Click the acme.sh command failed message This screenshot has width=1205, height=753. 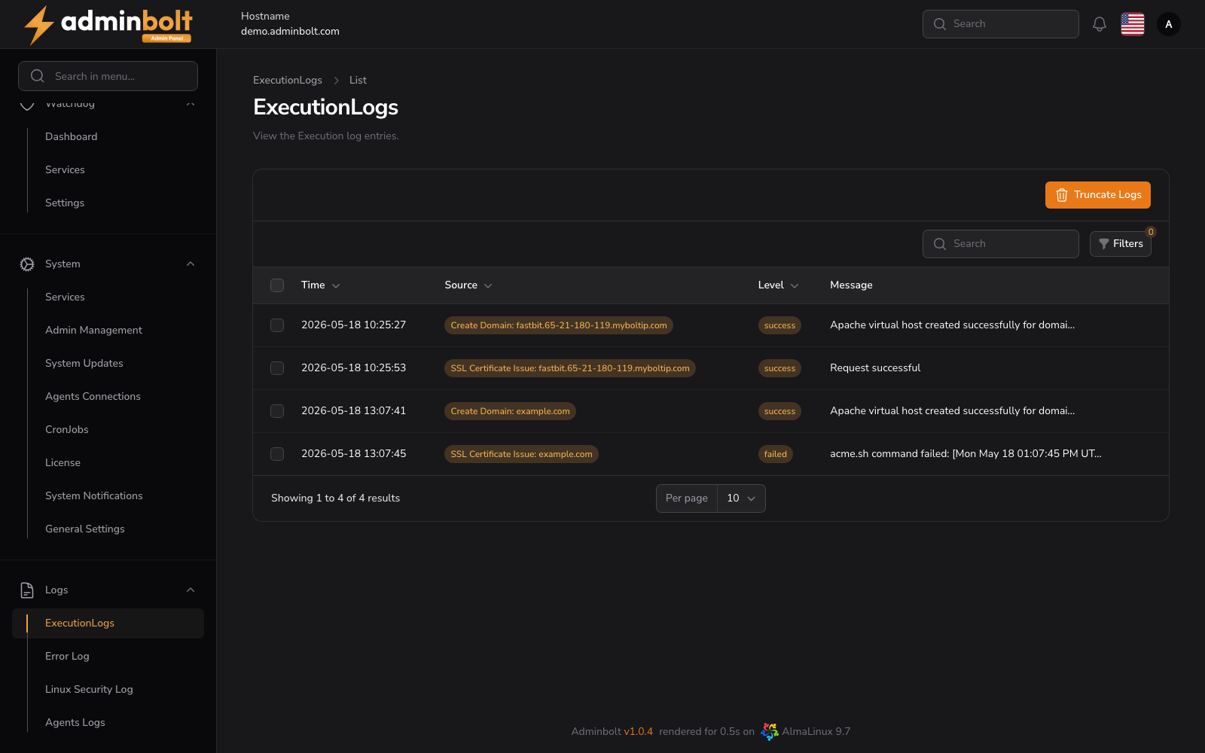pos(966,454)
